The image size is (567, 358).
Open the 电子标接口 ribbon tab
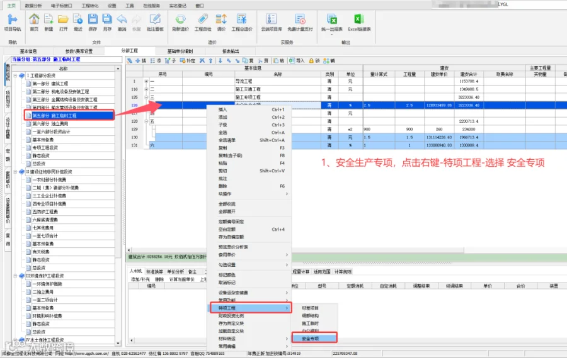click(62, 6)
